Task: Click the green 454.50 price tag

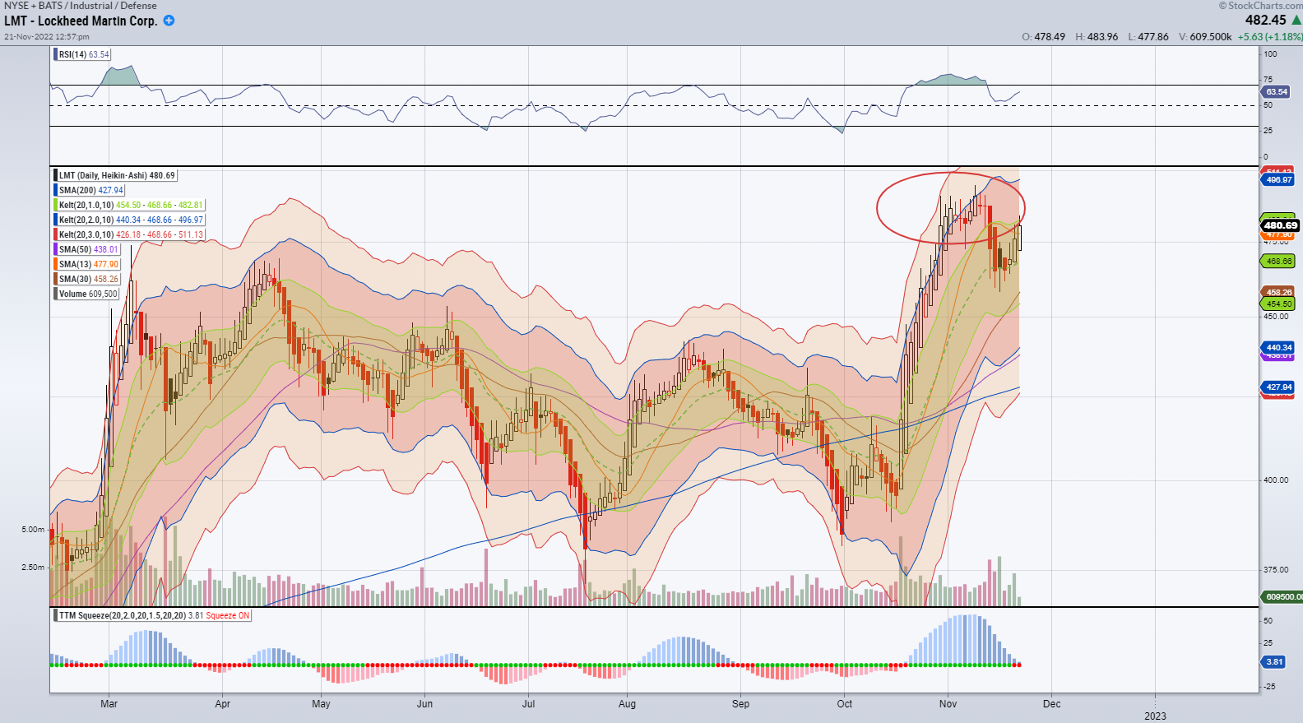Action: [x=1278, y=304]
